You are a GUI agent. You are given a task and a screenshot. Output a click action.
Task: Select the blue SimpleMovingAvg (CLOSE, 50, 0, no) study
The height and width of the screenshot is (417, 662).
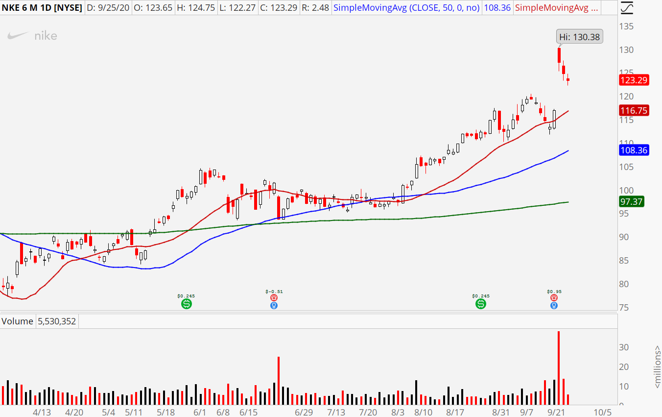407,8
